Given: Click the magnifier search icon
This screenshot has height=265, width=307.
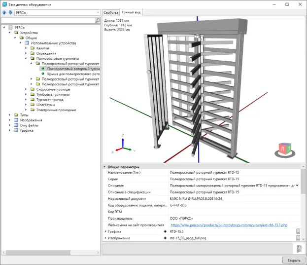Looking at the screenshot, I should (x=97, y=21).
